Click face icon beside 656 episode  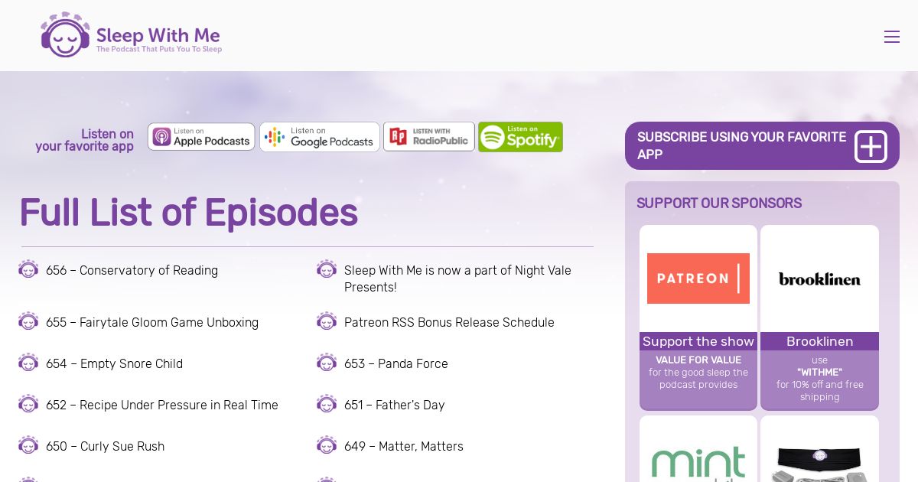[x=28, y=269]
